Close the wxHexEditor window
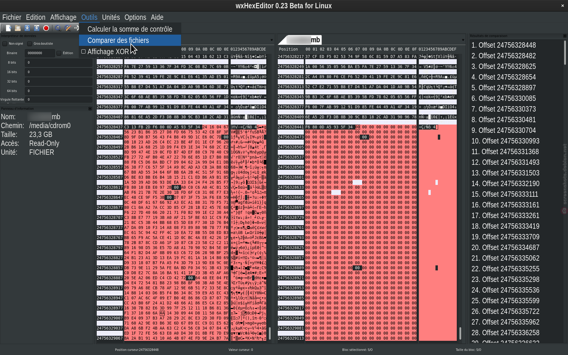The image size is (568, 355). point(562,6)
